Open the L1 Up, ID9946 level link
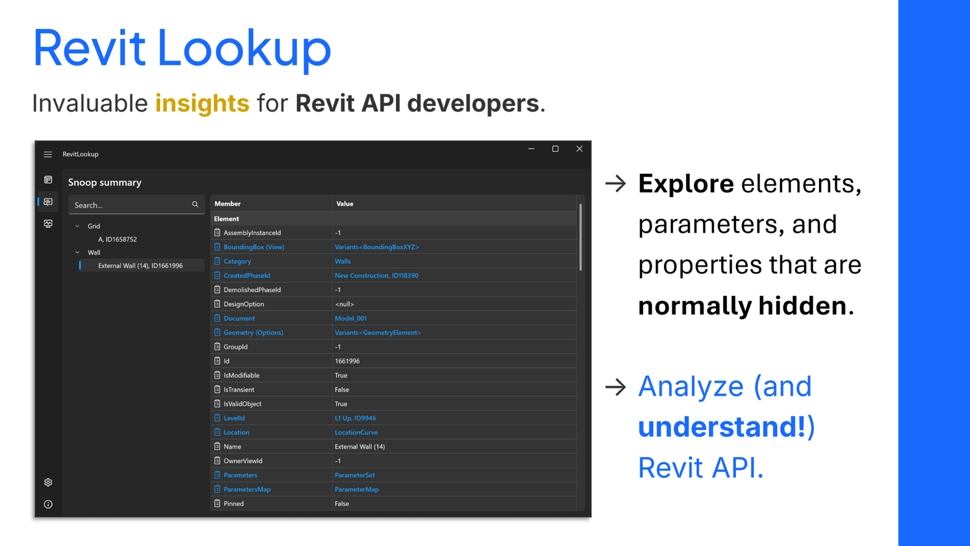Screen dimensions: 970x546 click(x=355, y=418)
